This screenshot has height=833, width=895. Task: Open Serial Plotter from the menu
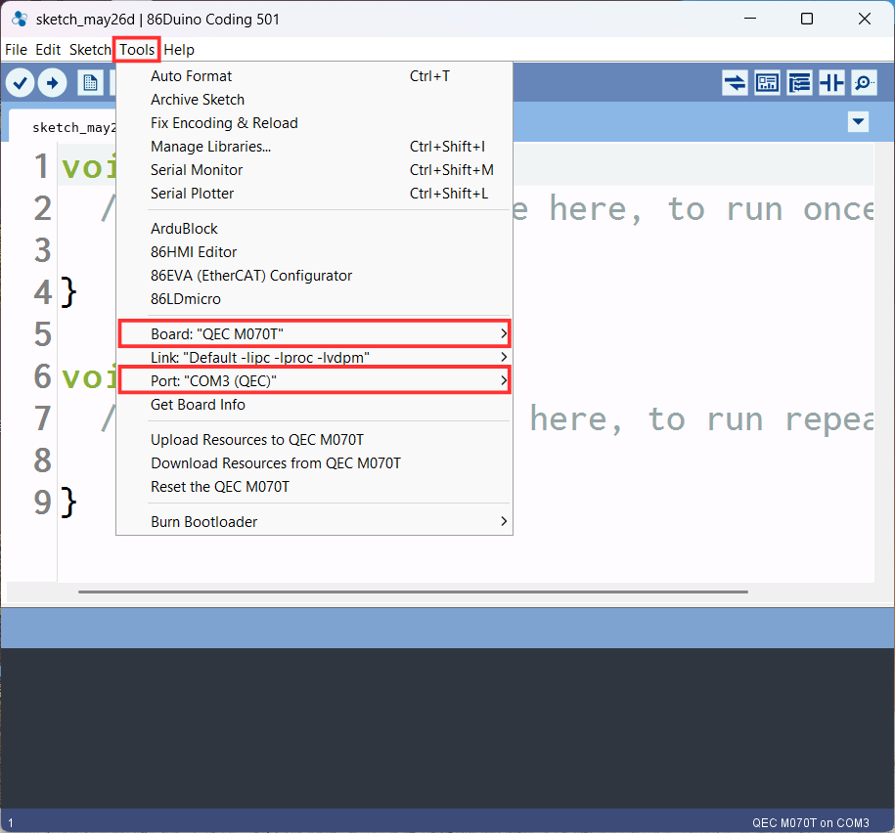click(x=314, y=193)
